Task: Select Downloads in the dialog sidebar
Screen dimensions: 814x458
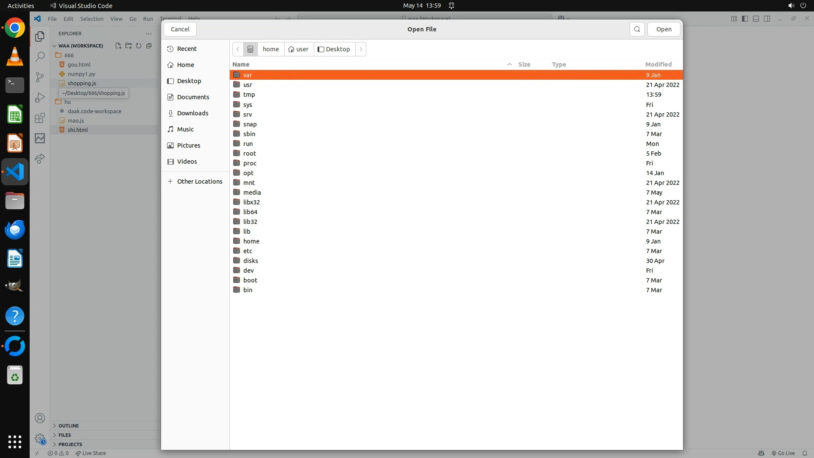Action: coord(192,113)
